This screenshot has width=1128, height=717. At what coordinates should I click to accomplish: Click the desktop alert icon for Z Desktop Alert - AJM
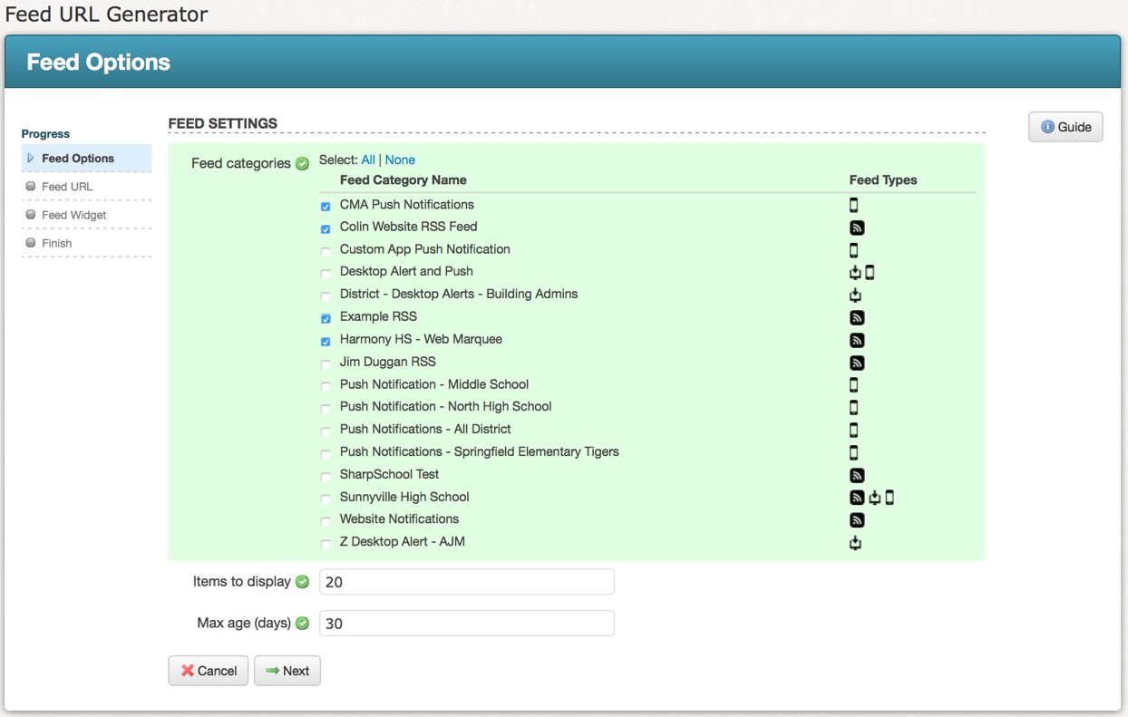853,542
